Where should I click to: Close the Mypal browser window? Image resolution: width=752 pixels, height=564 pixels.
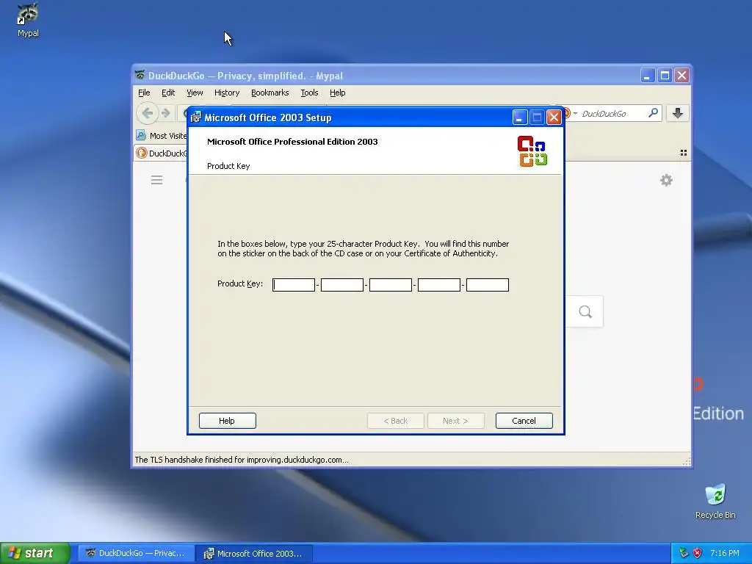(x=682, y=76)
